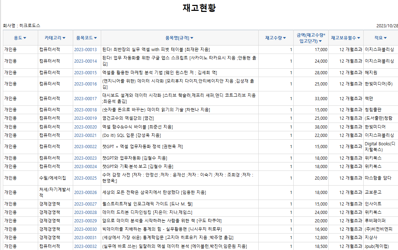Click the Jpub(제이펍) remarks cell
The width and height of the screenshot is (398, 250).
click(x=381, y=246)
